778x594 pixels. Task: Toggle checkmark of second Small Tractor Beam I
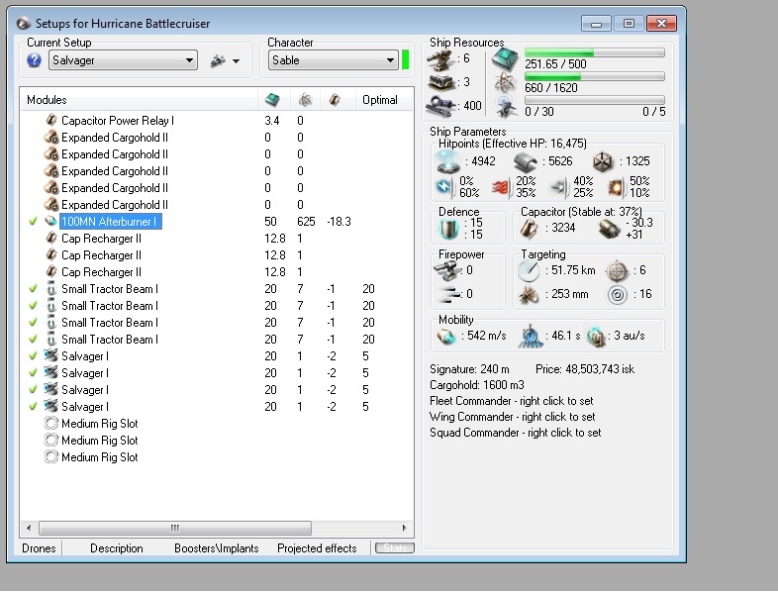click(x=33, y=306)
